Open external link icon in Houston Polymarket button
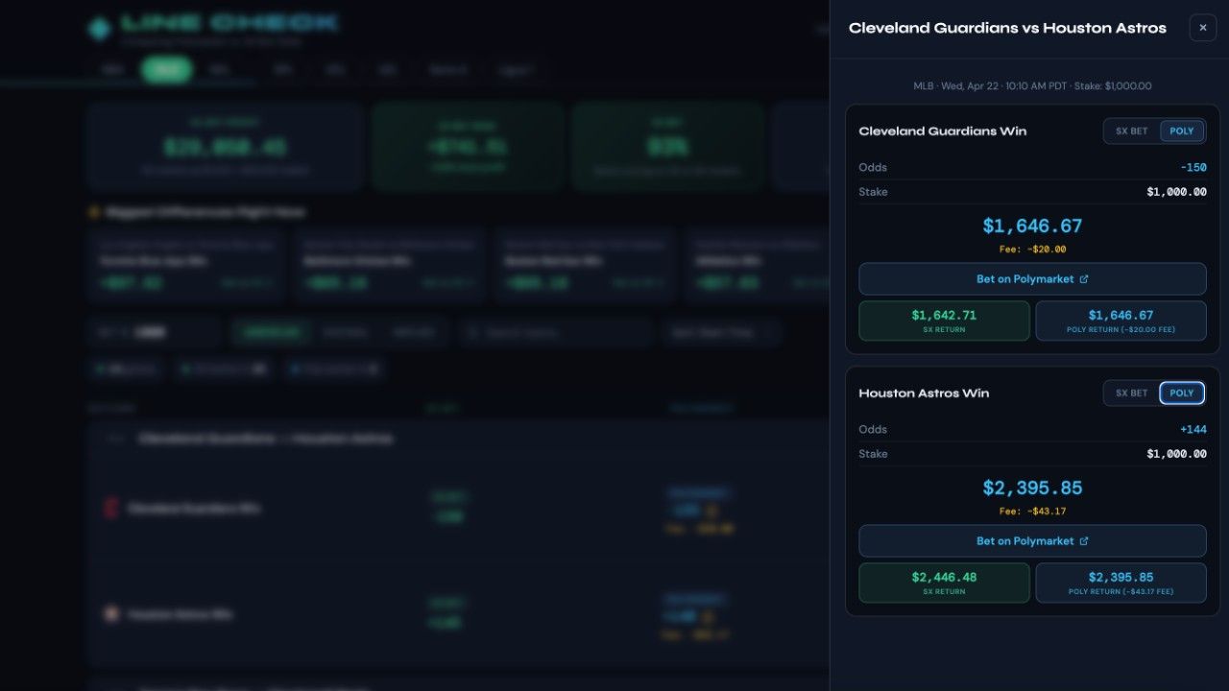Viewport: 1229px width, 691px height. point(1084,541)
